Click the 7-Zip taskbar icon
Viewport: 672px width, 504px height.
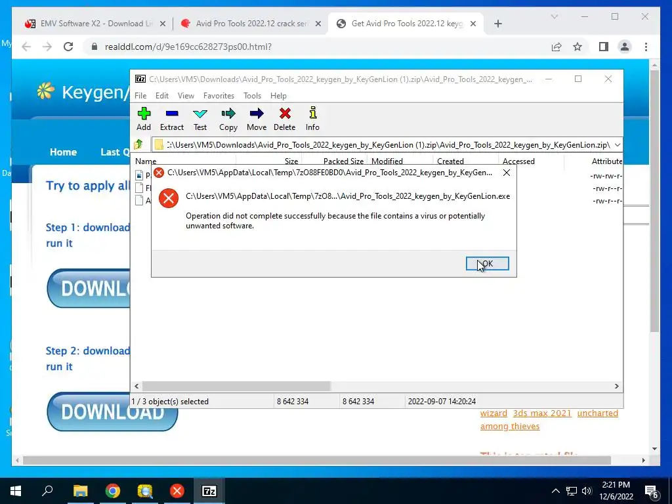tap(209, 491)
